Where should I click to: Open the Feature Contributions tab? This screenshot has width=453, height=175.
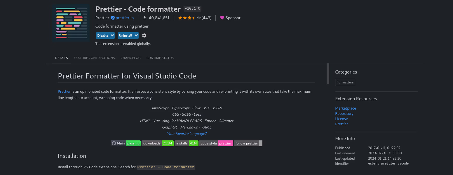click(94, 58)
